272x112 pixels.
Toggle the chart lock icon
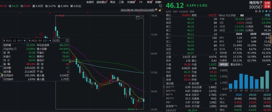click(x=160, y=10)
